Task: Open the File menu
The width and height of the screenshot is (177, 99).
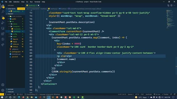Action: click(x=6, y=2)
